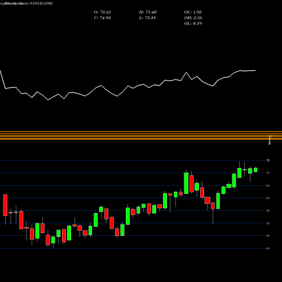Viewport: 282px width, 282px height.
Task: Select the OL: 0.19 reading
Action: click(x=193, y=24)
